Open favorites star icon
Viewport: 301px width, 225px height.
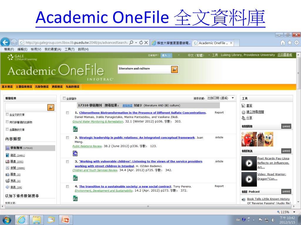(290, 42)
